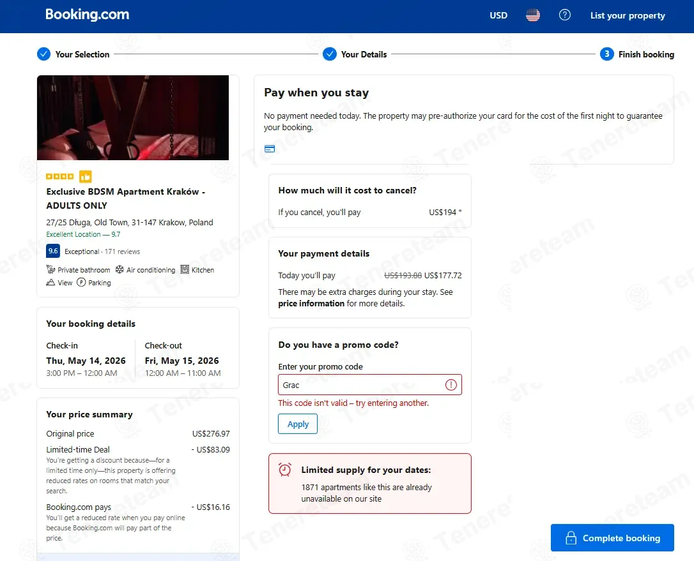Click the cancellation cost US$194 value
This screenshot has width=694, height=561.
point(445,212)
